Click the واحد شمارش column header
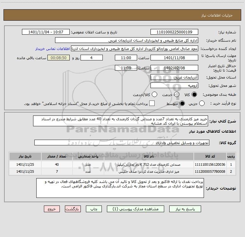 pos(88,156)
